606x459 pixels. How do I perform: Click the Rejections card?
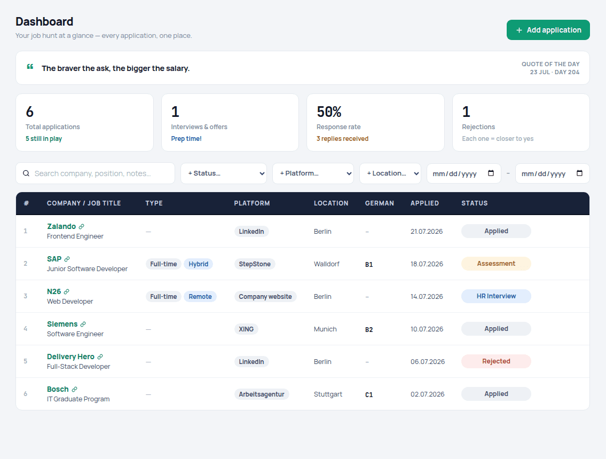pos(521,122)
